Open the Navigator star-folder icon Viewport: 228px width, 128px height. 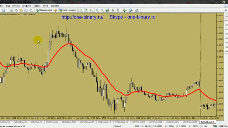tap(21, 10)
